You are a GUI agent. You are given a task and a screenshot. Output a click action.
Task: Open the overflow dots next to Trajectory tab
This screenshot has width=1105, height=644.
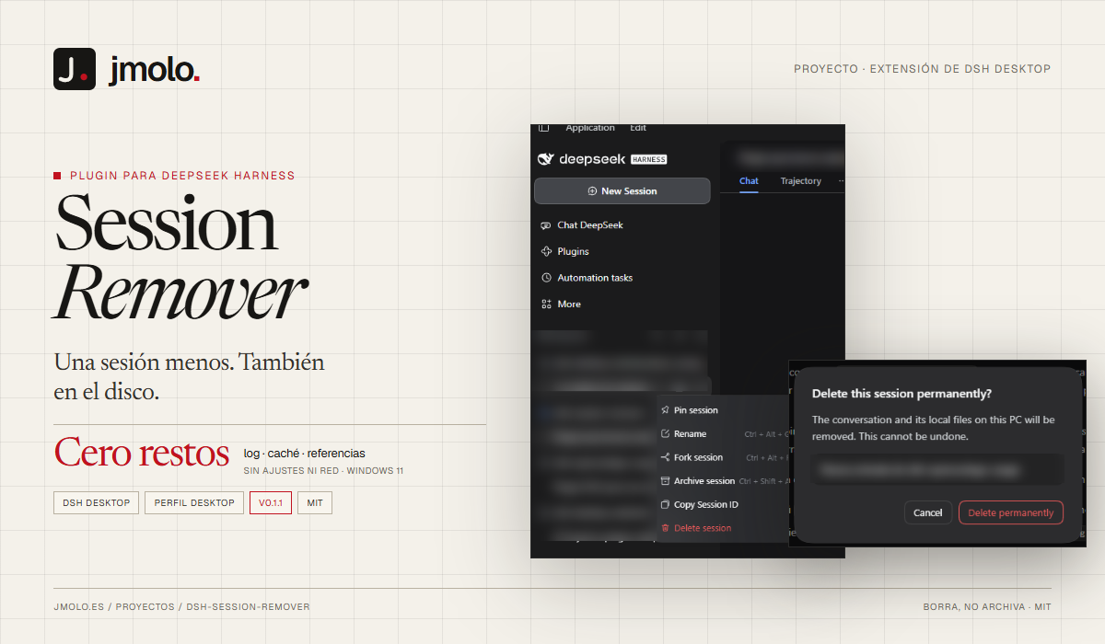841,181
